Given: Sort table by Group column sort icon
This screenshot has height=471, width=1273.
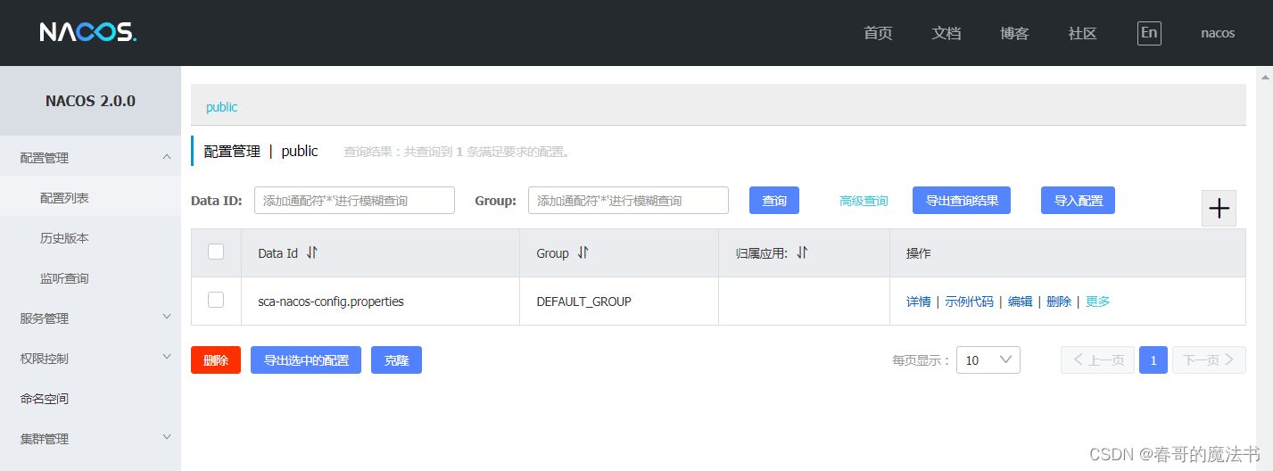Looking at the screenshot, I should coord(583,253).
